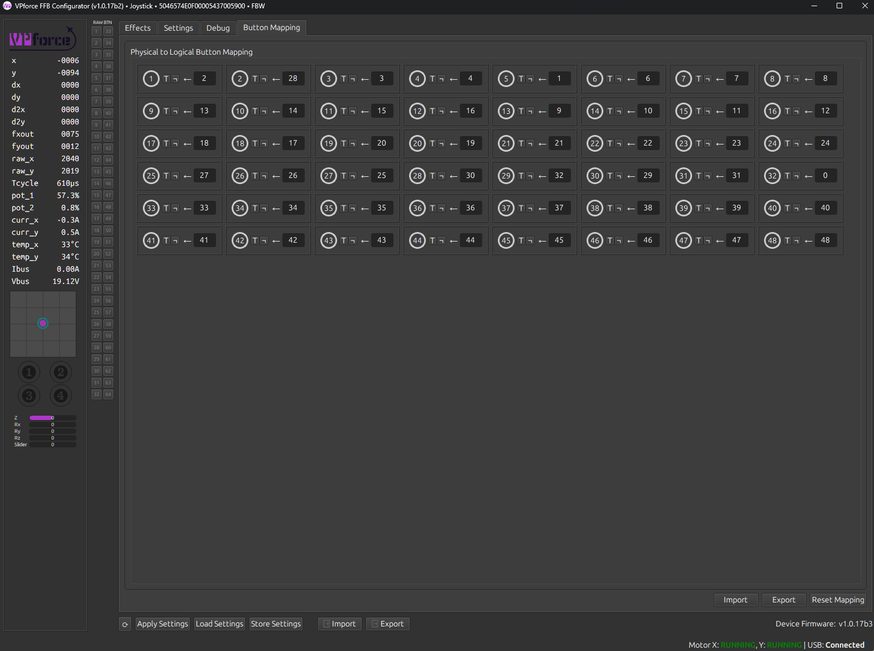Click the VPforce logo
874x651 pixels.
(42, 38)
